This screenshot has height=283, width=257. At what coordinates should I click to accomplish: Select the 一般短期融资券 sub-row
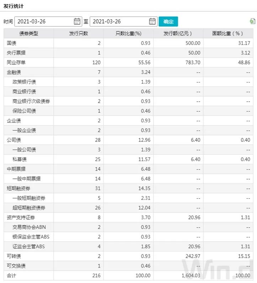[29, 198]
